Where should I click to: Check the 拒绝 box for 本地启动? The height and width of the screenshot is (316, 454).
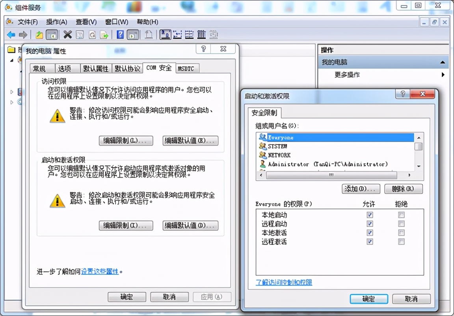pyautogui.click(x=401, y=215)
